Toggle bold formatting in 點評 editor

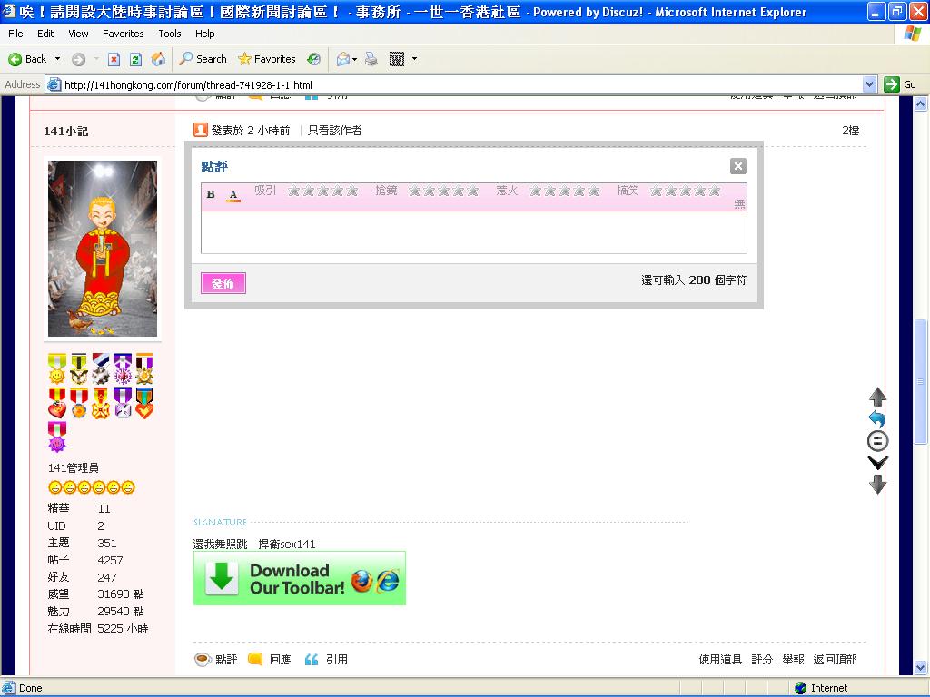pyautogui.click(x=211, y=194)
